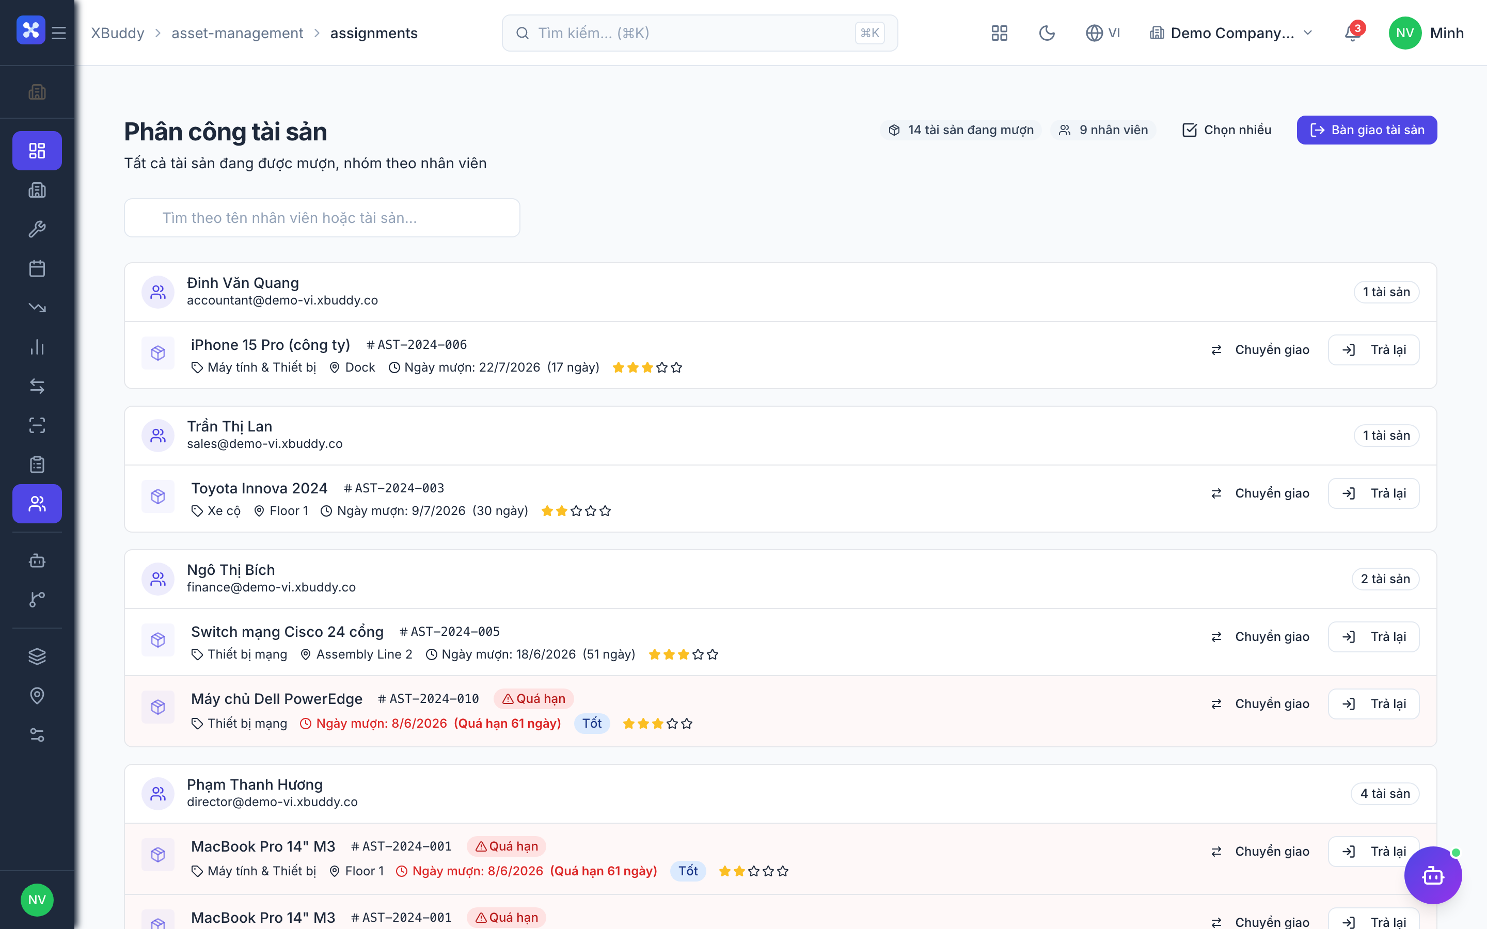Screen dimensions: 1487x929
Task: Click asset code AST-2024-003
Action: (394, 488)
